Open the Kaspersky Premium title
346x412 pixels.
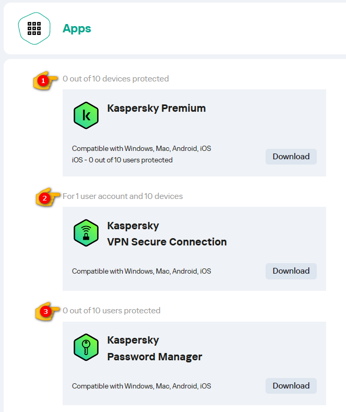tap(157, 109)
